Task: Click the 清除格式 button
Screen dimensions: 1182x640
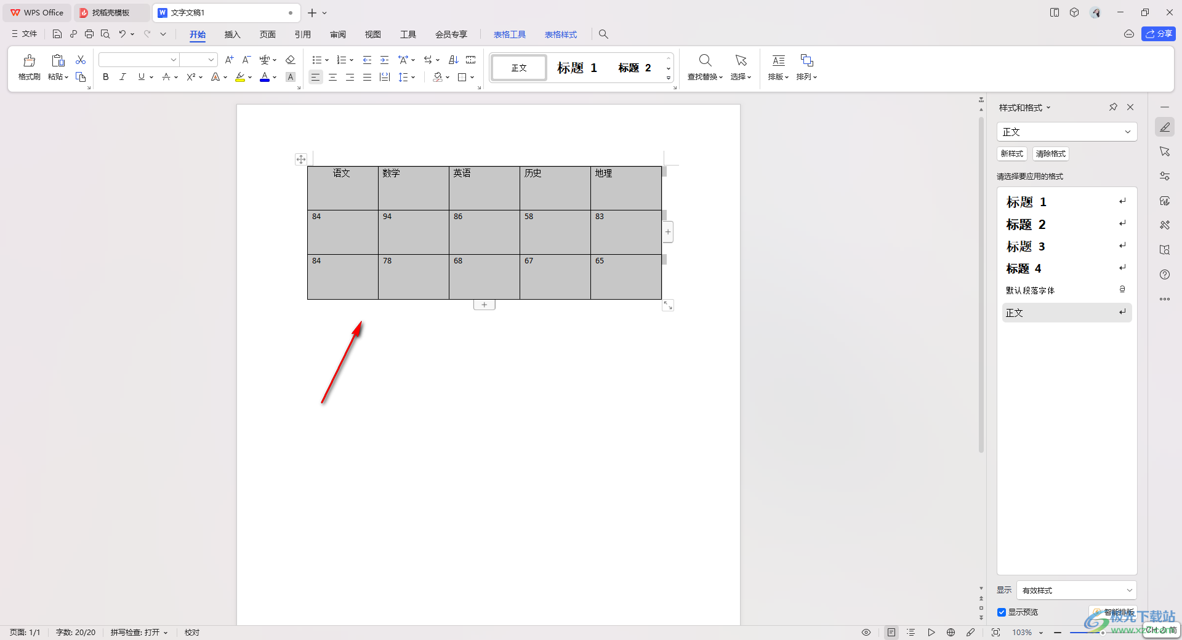Action: 1050,154
